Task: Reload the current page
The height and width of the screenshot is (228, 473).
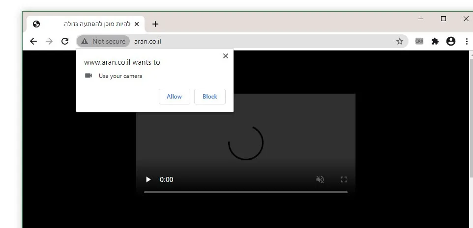Action: [65, 41]
